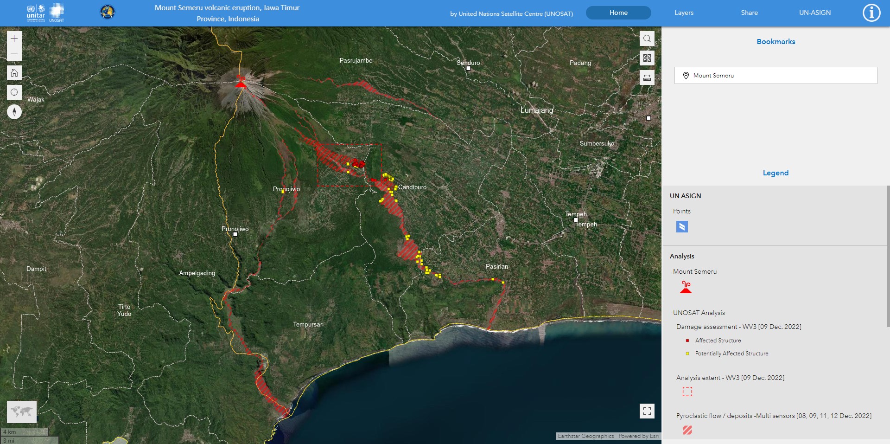Open the Share tab
Screen dimensions: 890x444
(x=749, y=13)
